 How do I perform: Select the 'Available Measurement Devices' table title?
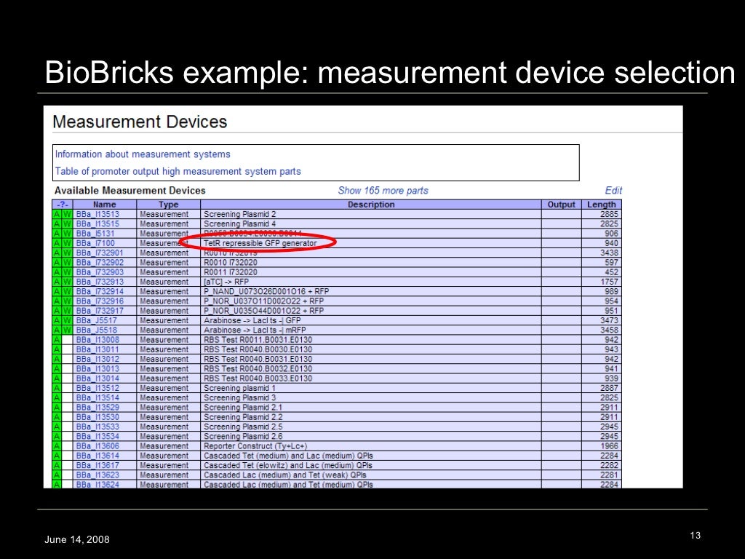coord(130,191)
